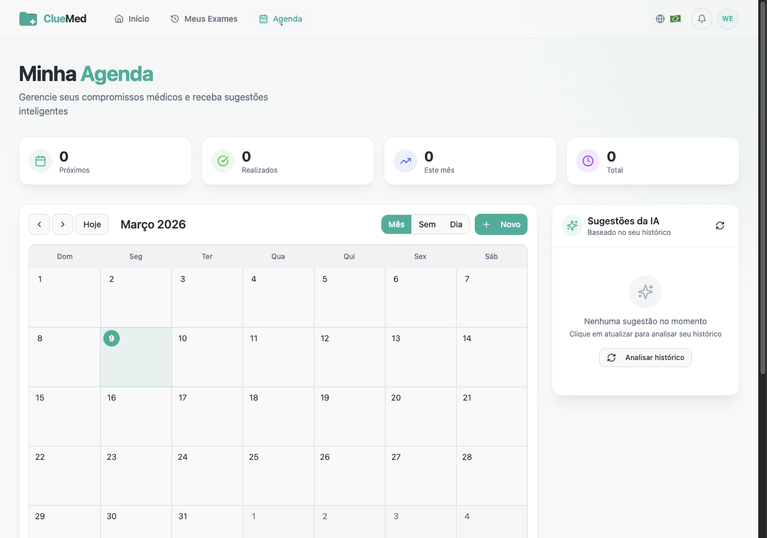Click the calendar icon in Próximos card
Screen dimensions: 767x538
40,161
